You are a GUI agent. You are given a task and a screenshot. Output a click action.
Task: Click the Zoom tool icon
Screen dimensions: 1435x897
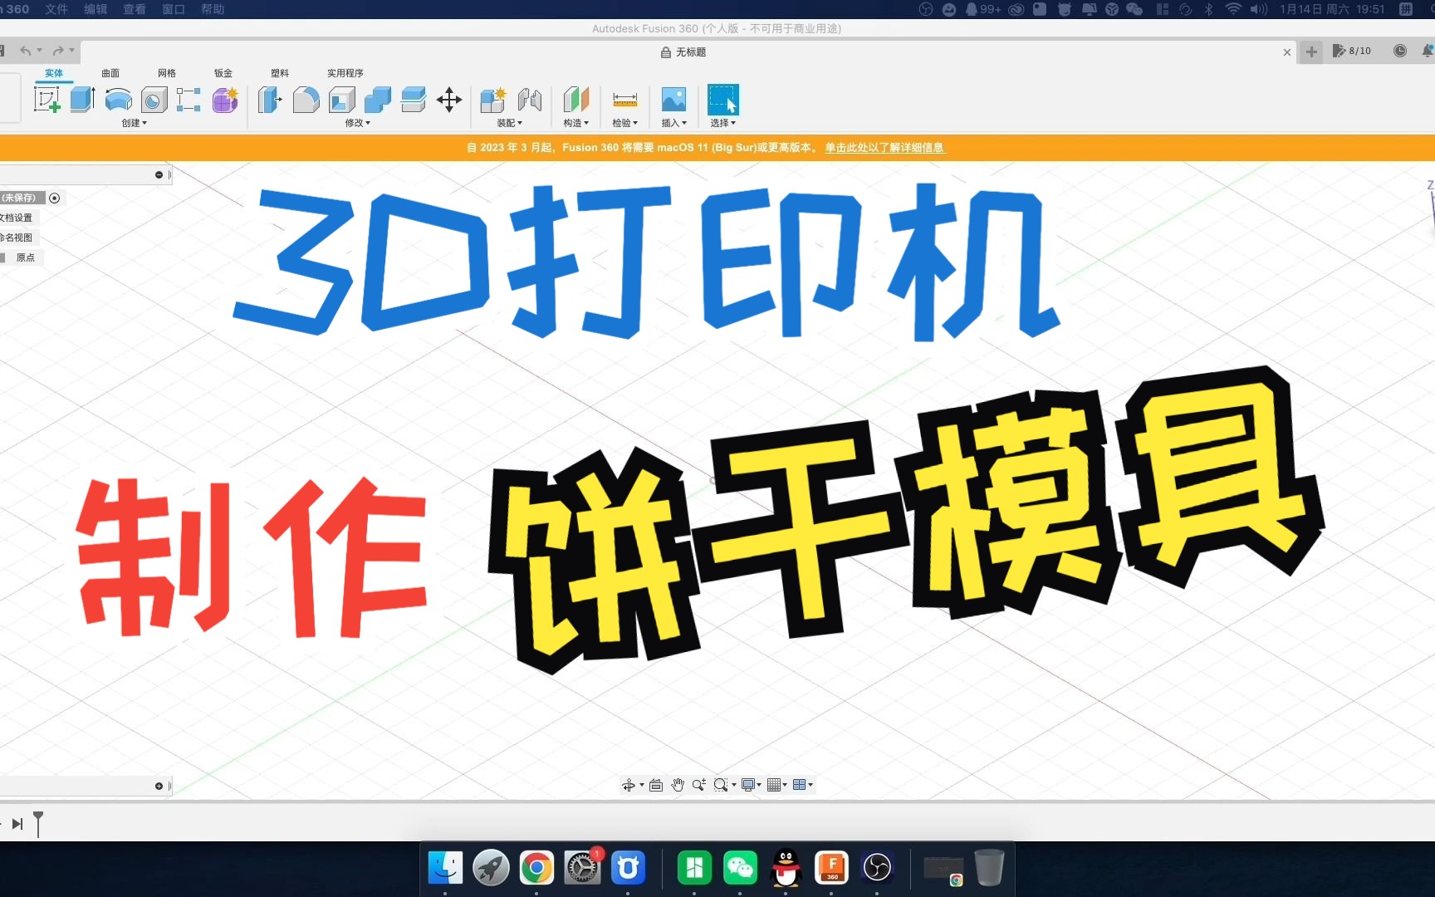pos(698,785)
